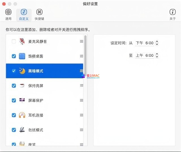Click the 耳机连接 headphones icon
The height and width of the screenshot is (152, 181).
click(22, 115)
